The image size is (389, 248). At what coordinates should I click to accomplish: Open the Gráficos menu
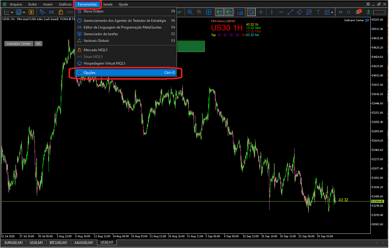coord(65,4)
